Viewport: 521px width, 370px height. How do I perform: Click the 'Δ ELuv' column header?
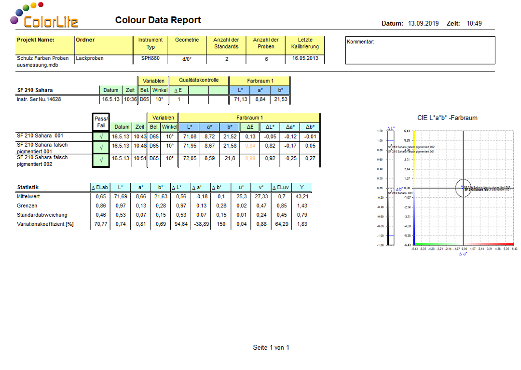(x=281, y=187)
